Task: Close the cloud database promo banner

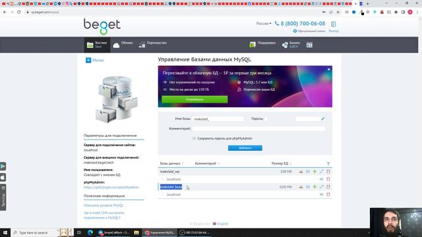Action: pos(328,69)
